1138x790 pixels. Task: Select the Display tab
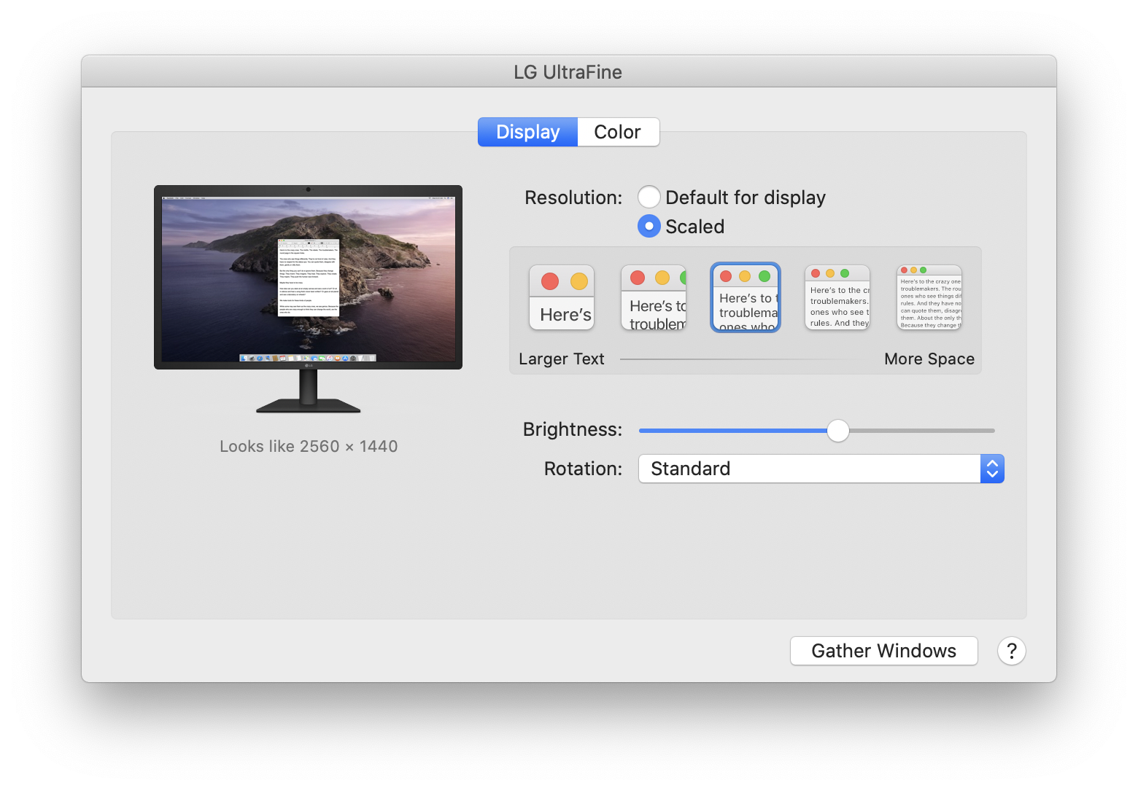click(x=527, y=132)
